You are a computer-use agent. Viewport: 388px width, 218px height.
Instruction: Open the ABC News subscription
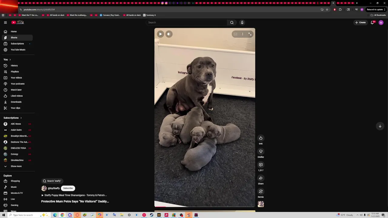pyautogui.click(x=17, y=124)
